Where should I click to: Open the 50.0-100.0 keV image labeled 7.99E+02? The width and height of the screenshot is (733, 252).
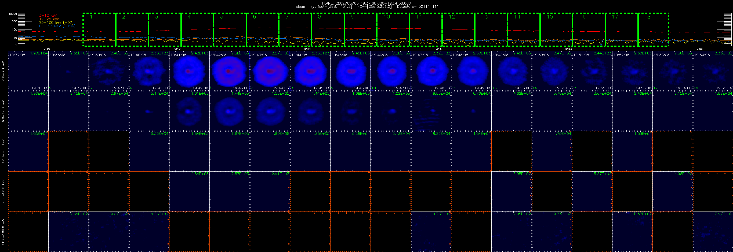click(713, 232)
